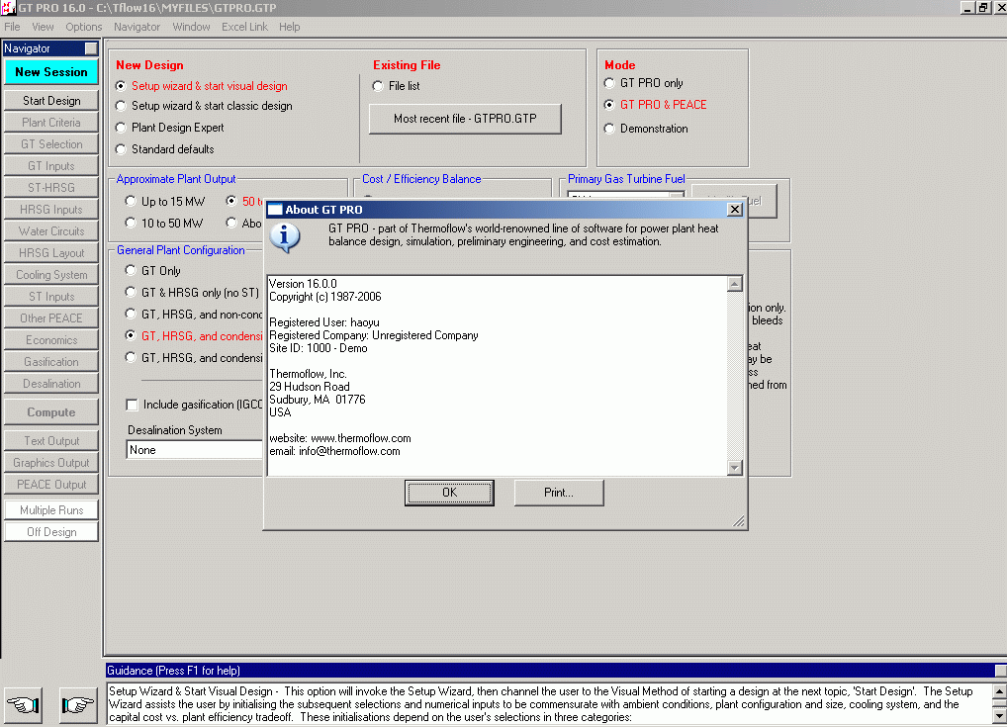Choose the Plant Design Expert option
This screenshot has width=1007, height=727.
click(120, 128)
